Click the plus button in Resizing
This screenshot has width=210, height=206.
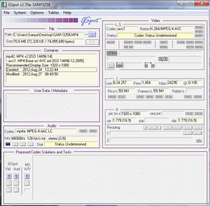click(x=145, y=128)
